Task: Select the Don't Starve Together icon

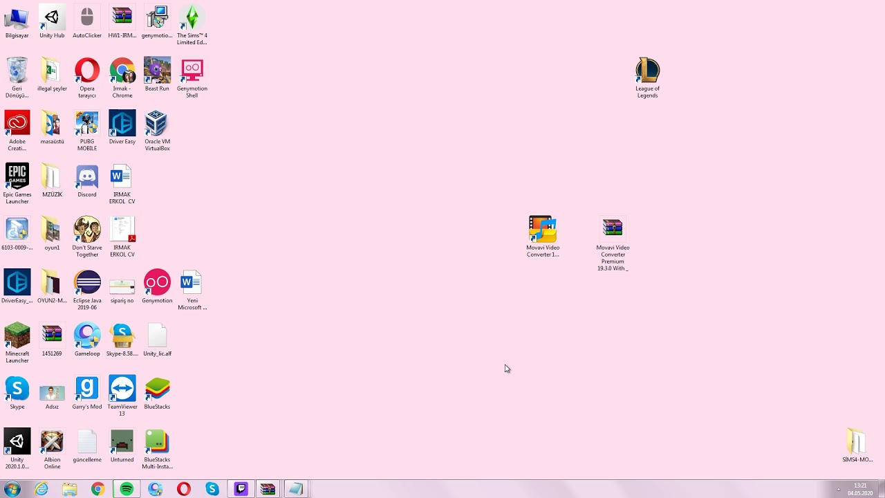Action: pyautogui.click(x=87, y=237)
